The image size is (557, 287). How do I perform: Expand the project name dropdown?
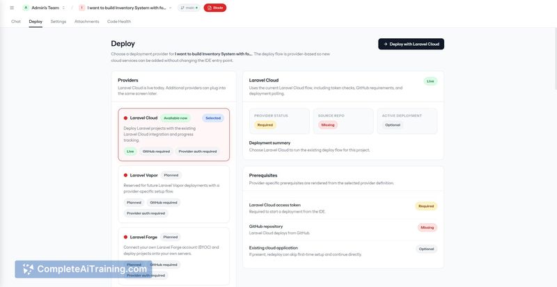170,8
